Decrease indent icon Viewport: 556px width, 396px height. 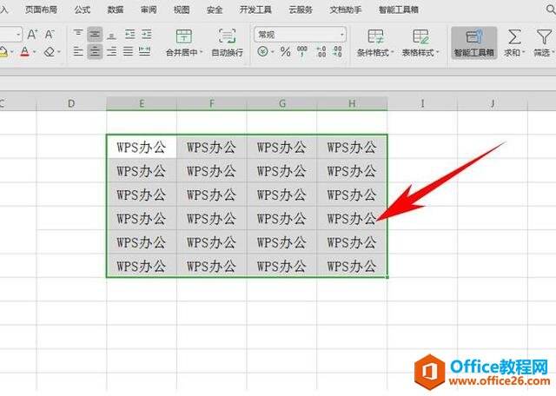(130, 35)
